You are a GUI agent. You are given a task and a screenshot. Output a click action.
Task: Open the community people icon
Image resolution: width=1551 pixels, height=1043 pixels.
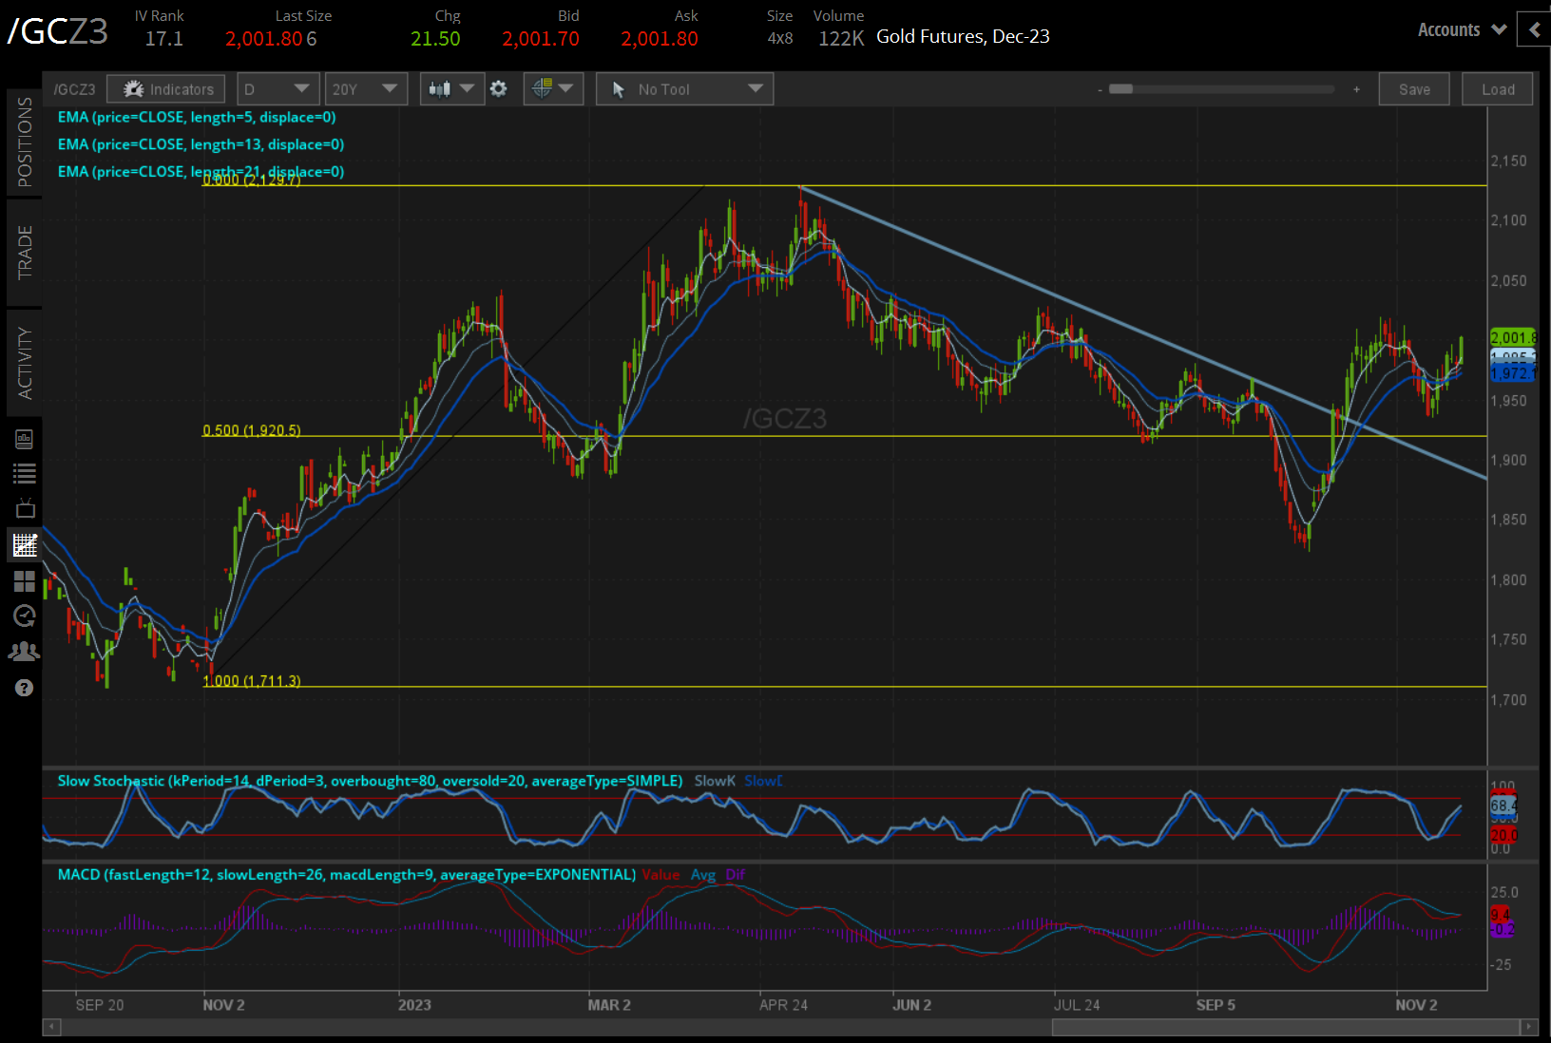(25, 652)
